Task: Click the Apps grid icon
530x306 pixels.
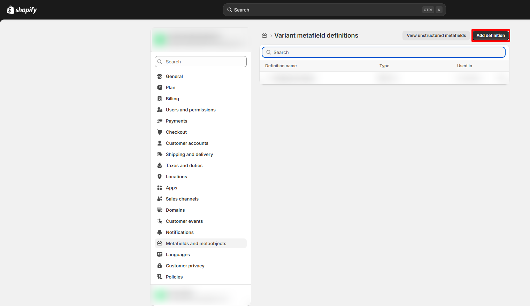Action: click(160, 188)
